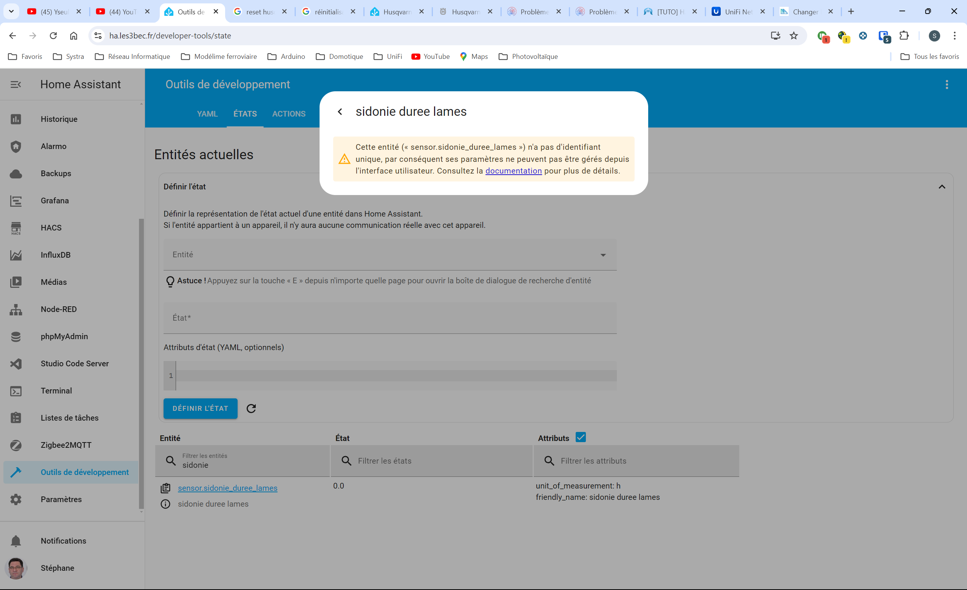Collapse the sidebar menu toggle
Viewport: 967px width, 590px height.
pyautogui.click(x=16, y=84)
